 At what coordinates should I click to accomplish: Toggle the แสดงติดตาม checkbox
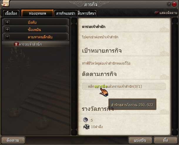coord(156,13)
